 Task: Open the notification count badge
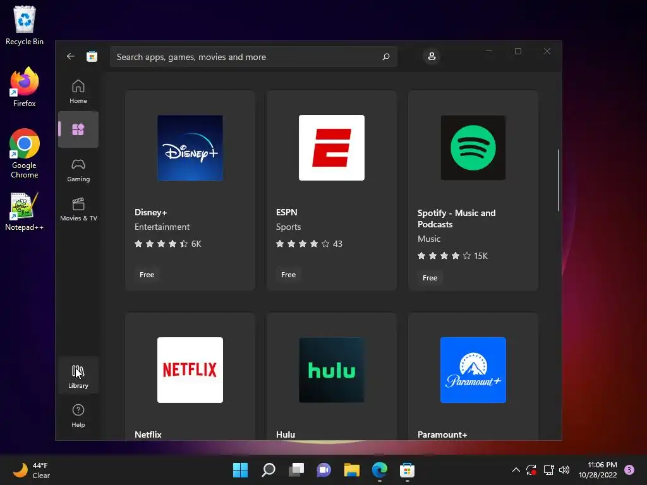tap(629, 470)
